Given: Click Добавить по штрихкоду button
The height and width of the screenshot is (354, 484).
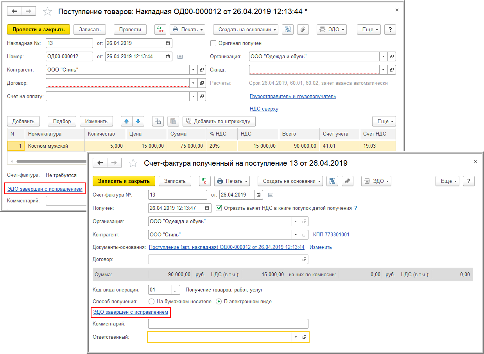Looking at the screenshot, I should pyautogui.click(x=219, y=121).
